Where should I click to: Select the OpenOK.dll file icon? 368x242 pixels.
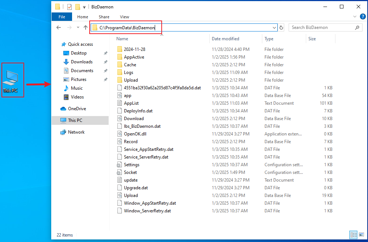click(x=120, y=134)
